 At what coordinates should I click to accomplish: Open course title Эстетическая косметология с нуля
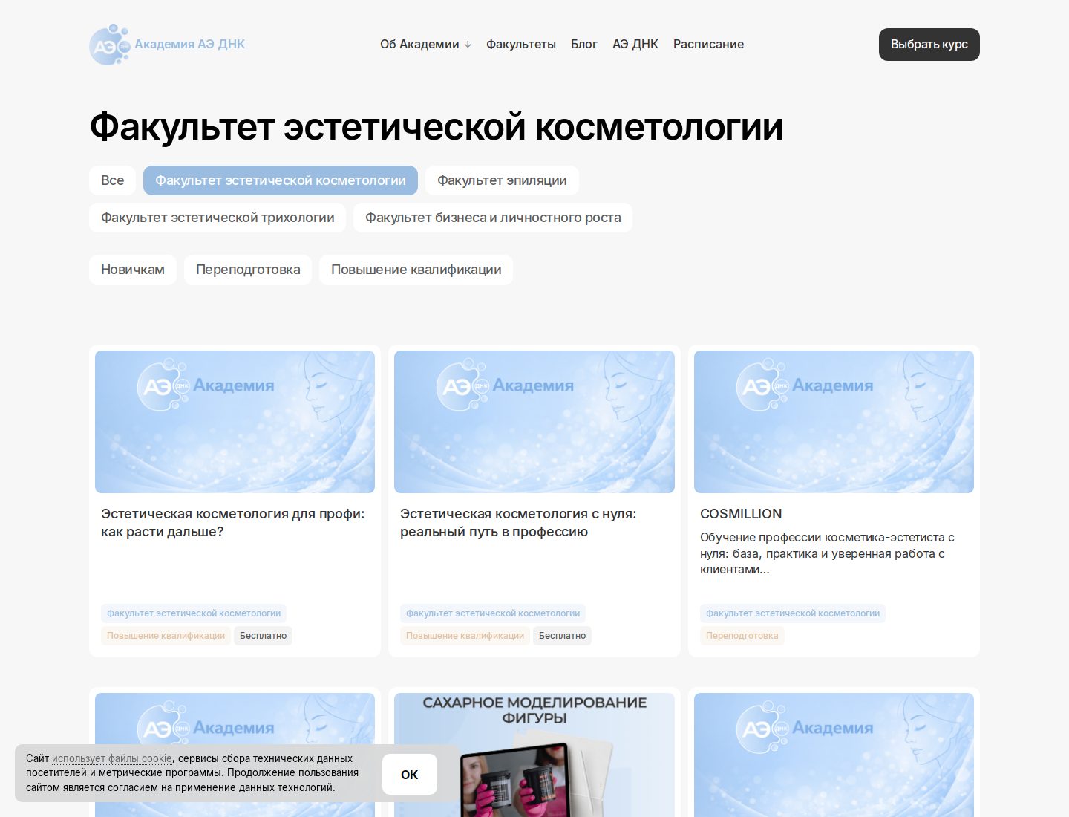point(518,523)
